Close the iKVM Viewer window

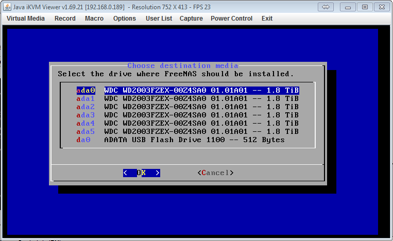(382, 7)
